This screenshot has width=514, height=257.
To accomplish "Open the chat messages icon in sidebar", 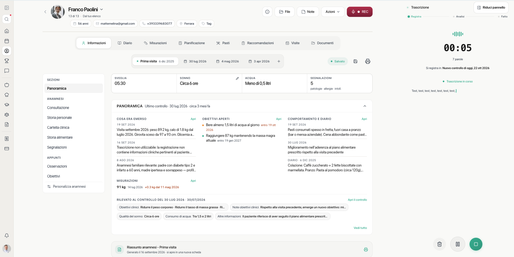I will pos(7,71).
